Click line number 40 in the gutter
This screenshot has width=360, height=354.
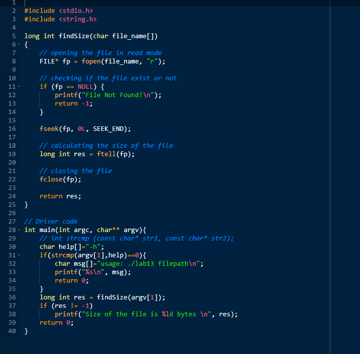(x=12, y=331)
